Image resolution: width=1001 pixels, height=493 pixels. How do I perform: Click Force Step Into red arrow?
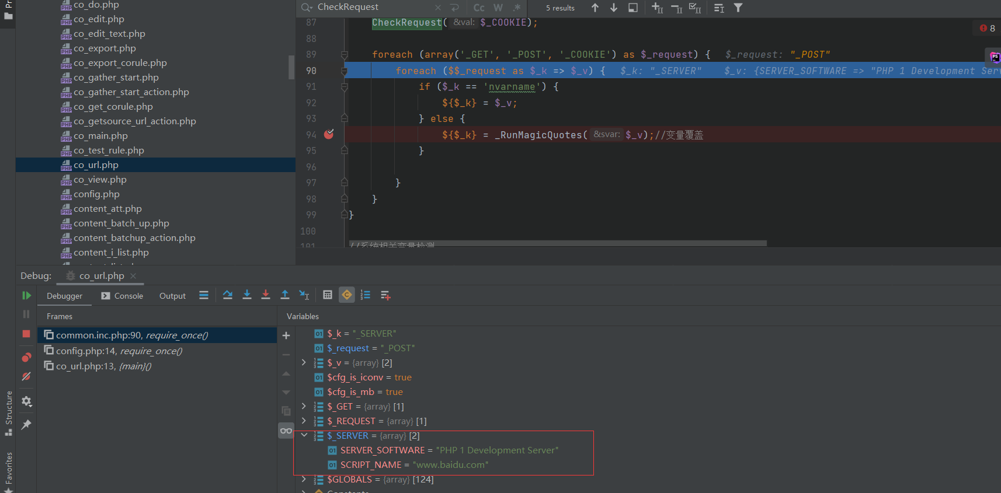[x=266, y=295]
